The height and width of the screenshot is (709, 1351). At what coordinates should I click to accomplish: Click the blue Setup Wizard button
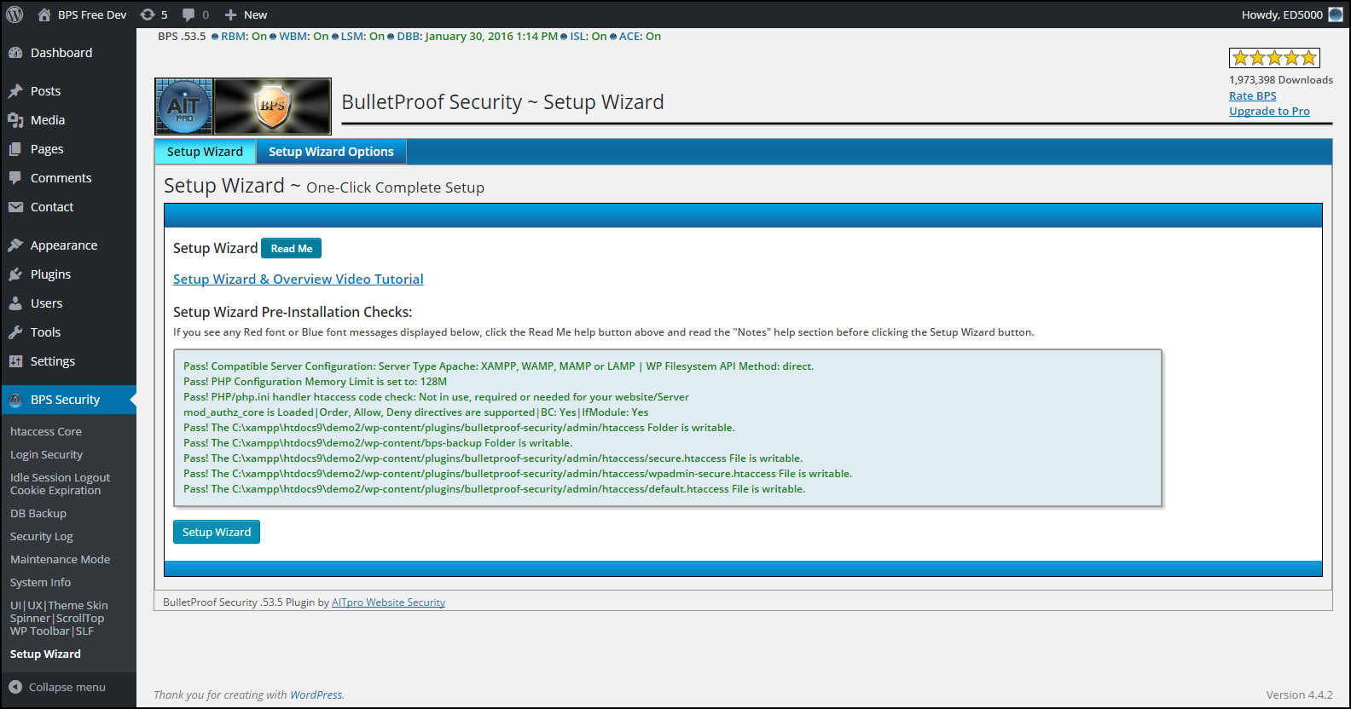[217, 532]
